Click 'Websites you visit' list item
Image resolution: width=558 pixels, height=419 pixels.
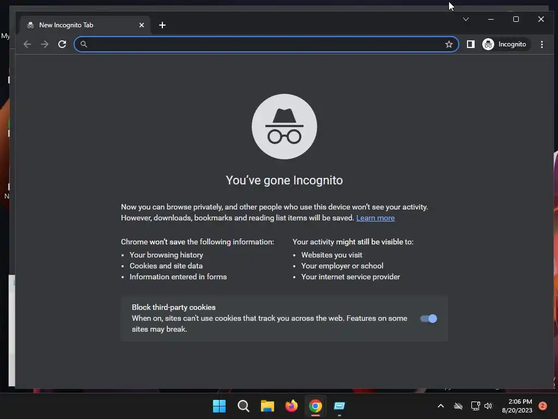(x=332, y=255)
